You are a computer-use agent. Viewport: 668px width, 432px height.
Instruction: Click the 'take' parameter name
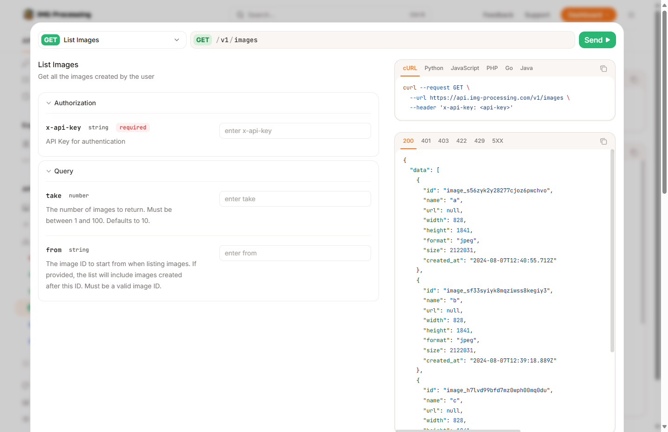pyautogui.click(x=54, y=196)
